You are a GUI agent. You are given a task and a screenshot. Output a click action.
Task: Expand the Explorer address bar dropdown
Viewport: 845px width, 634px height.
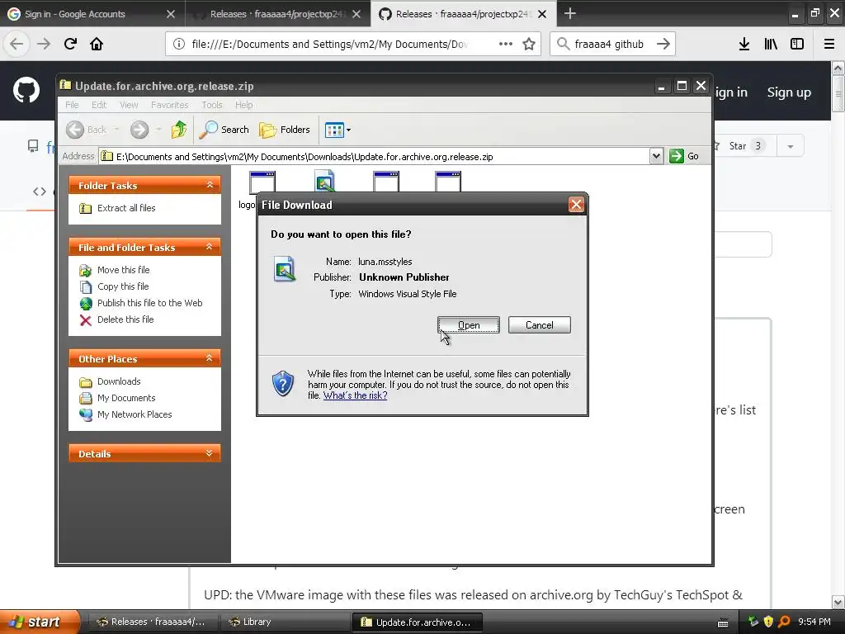pos(656,156)
